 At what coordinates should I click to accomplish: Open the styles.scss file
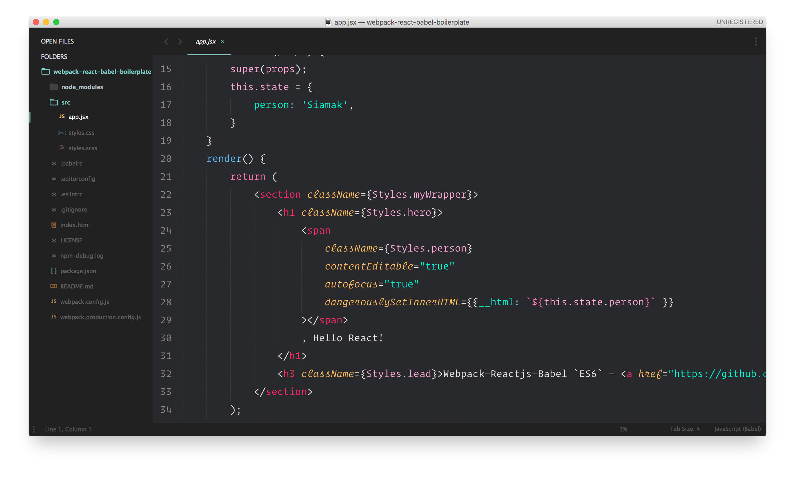pyautogui.click(x=82, y=148)
